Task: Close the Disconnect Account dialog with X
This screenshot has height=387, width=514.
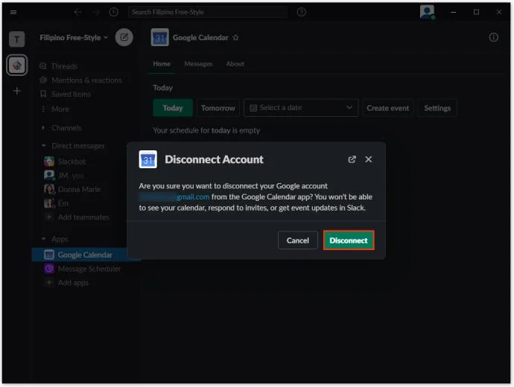Action: click(x=369, y=159)
